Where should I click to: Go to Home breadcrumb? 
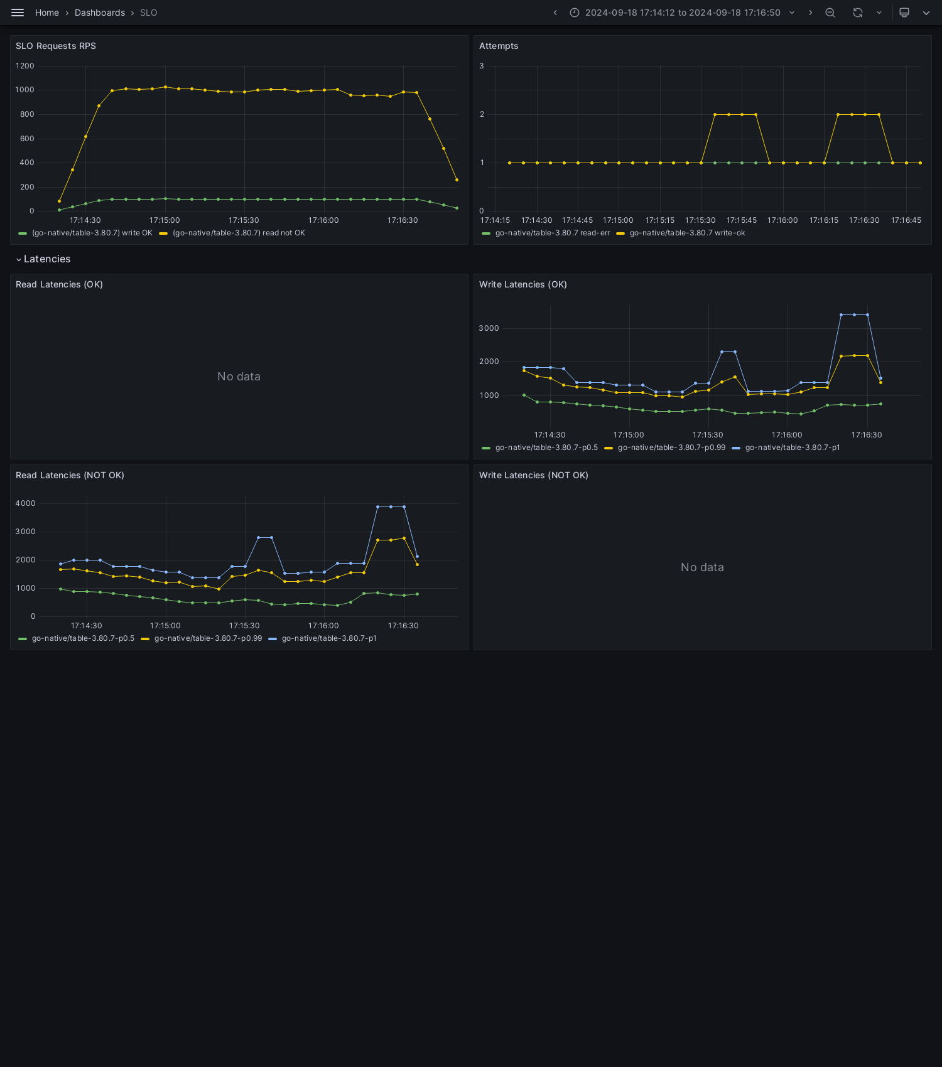pyautogui.click(x=47, y=13)
